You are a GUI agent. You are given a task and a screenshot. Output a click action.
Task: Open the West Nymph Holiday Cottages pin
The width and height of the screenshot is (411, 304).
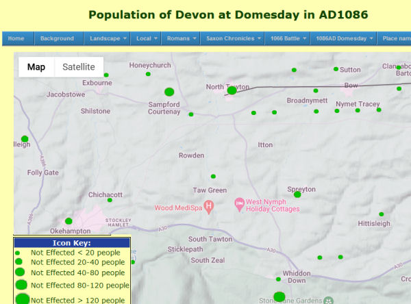coord(239,203)
